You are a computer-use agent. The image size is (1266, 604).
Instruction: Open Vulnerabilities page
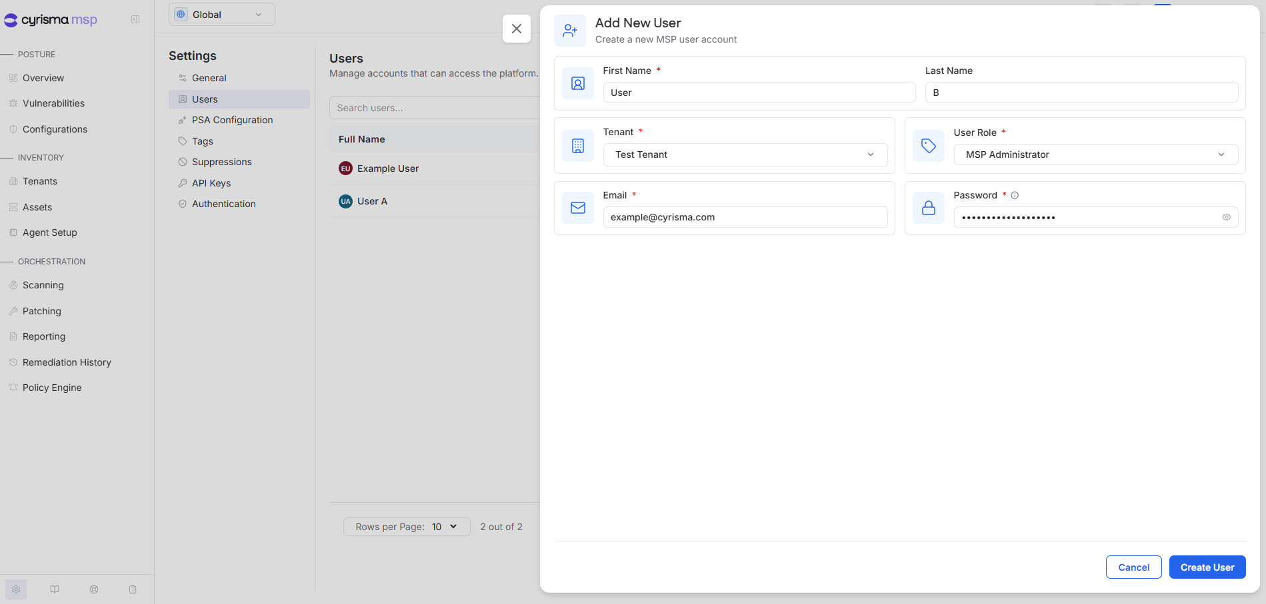[x=53, y=103]
